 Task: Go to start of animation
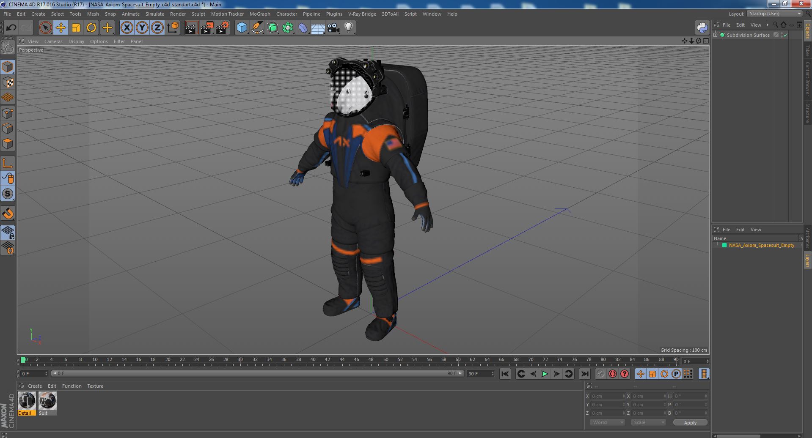pyautogui.click(x=505, y=374)
